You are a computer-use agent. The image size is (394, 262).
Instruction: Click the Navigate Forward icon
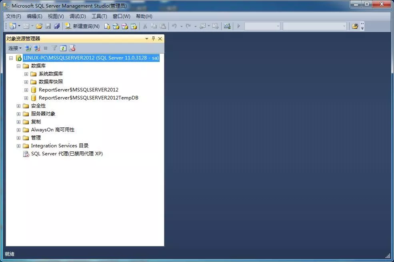215,26
